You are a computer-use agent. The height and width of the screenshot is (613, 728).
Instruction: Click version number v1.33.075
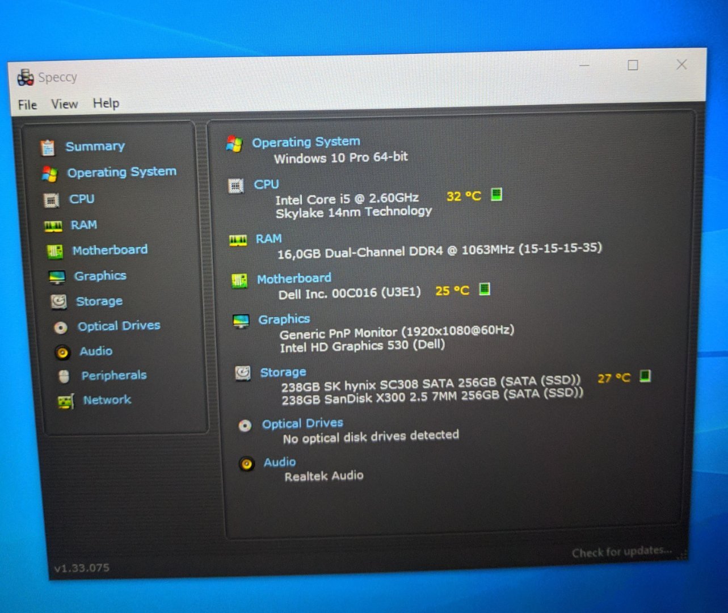82,568
